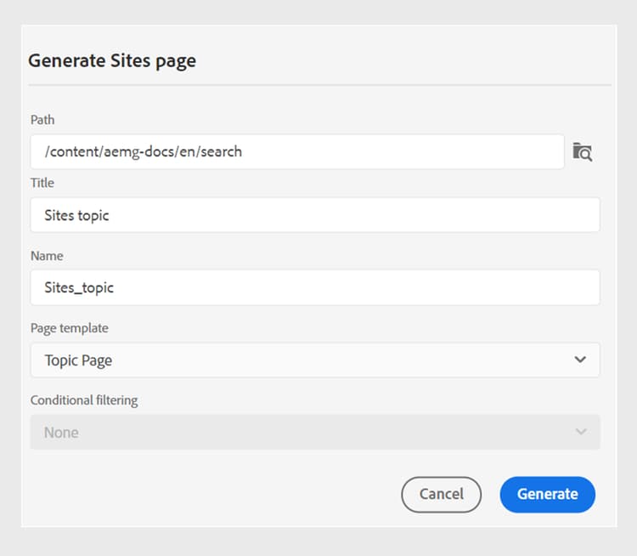Focus the Title field containing Sites topic
This screenshot has width=637, height=556.
[314, 215]
